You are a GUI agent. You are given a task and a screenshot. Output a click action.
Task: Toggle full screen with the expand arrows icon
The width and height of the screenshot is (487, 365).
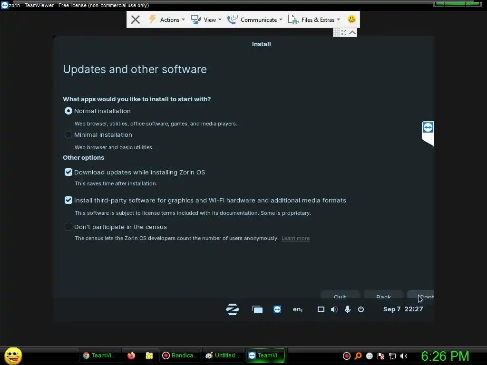[344, 32]
